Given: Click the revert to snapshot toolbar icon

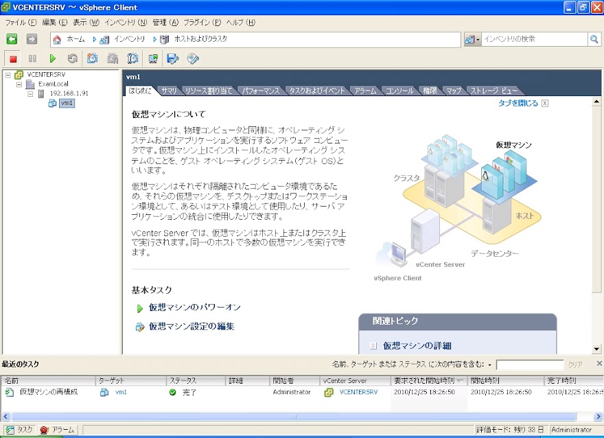Looking at the screenshot, I should tap(113, 58).
